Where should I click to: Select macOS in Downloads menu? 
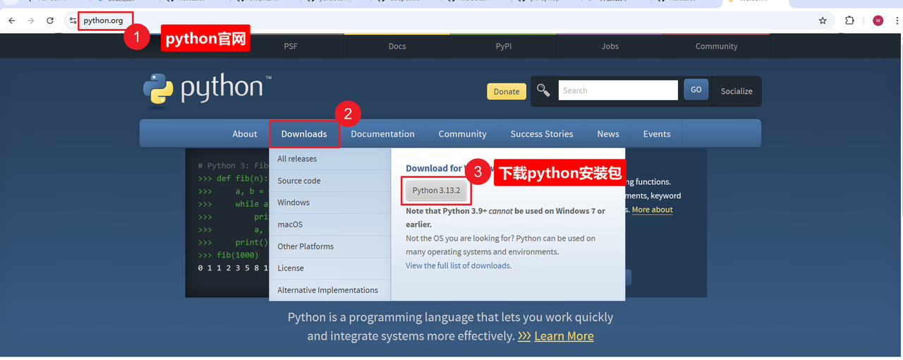329,224
